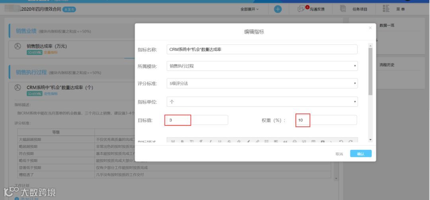
Task: Click the dialog vertical scrollbar thumb
Action: pyautogui.click(x=371, y=71)
